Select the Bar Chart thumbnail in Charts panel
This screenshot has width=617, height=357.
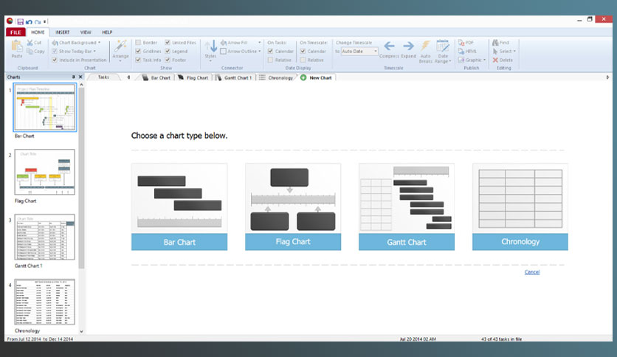[45, 108]
